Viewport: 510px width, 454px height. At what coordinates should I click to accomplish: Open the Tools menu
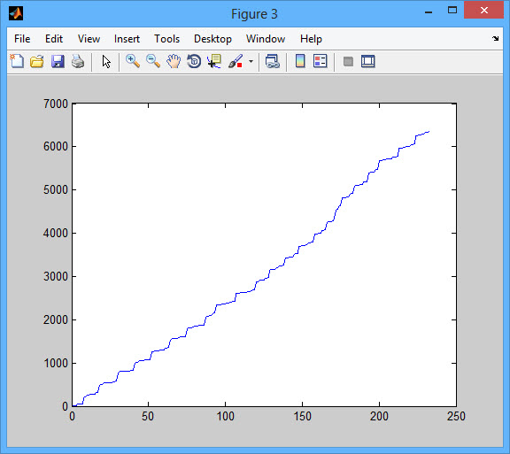click(x=166, y=39)
